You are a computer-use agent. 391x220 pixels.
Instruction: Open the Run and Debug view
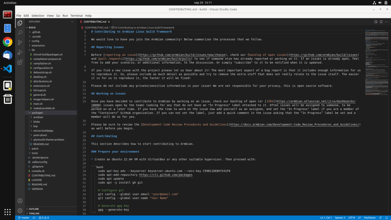click(x=20, y=52)
